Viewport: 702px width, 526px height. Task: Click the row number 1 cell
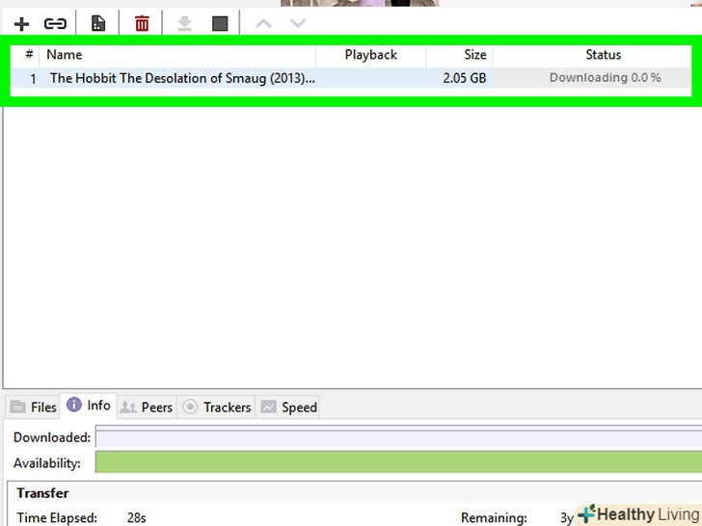tap(33, 79)
